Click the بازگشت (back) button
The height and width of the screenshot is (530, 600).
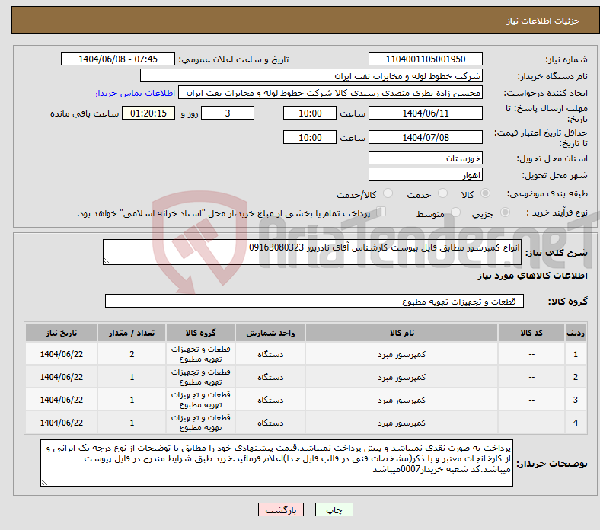click(281, 509)
